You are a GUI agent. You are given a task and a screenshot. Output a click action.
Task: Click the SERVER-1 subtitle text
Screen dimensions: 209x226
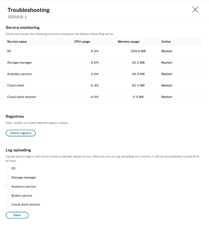(17, 17)
